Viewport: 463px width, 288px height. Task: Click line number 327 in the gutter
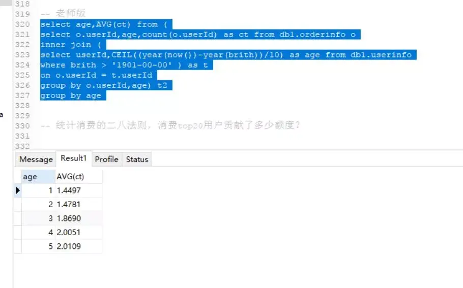click(22, 95)
